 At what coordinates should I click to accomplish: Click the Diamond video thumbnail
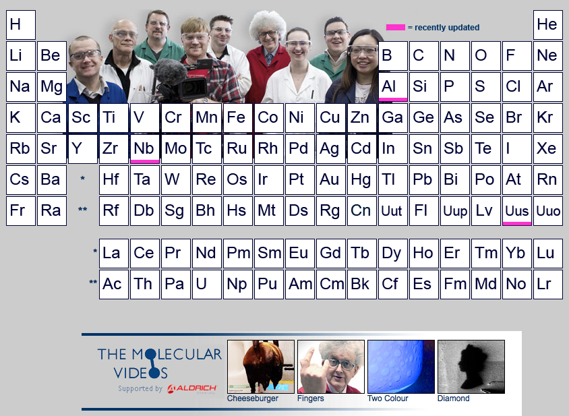[x=471, y=367]
